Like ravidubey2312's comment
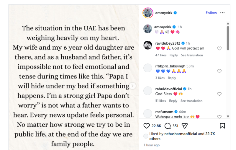Screen dimensions: 236x150 tap(219, 48)
